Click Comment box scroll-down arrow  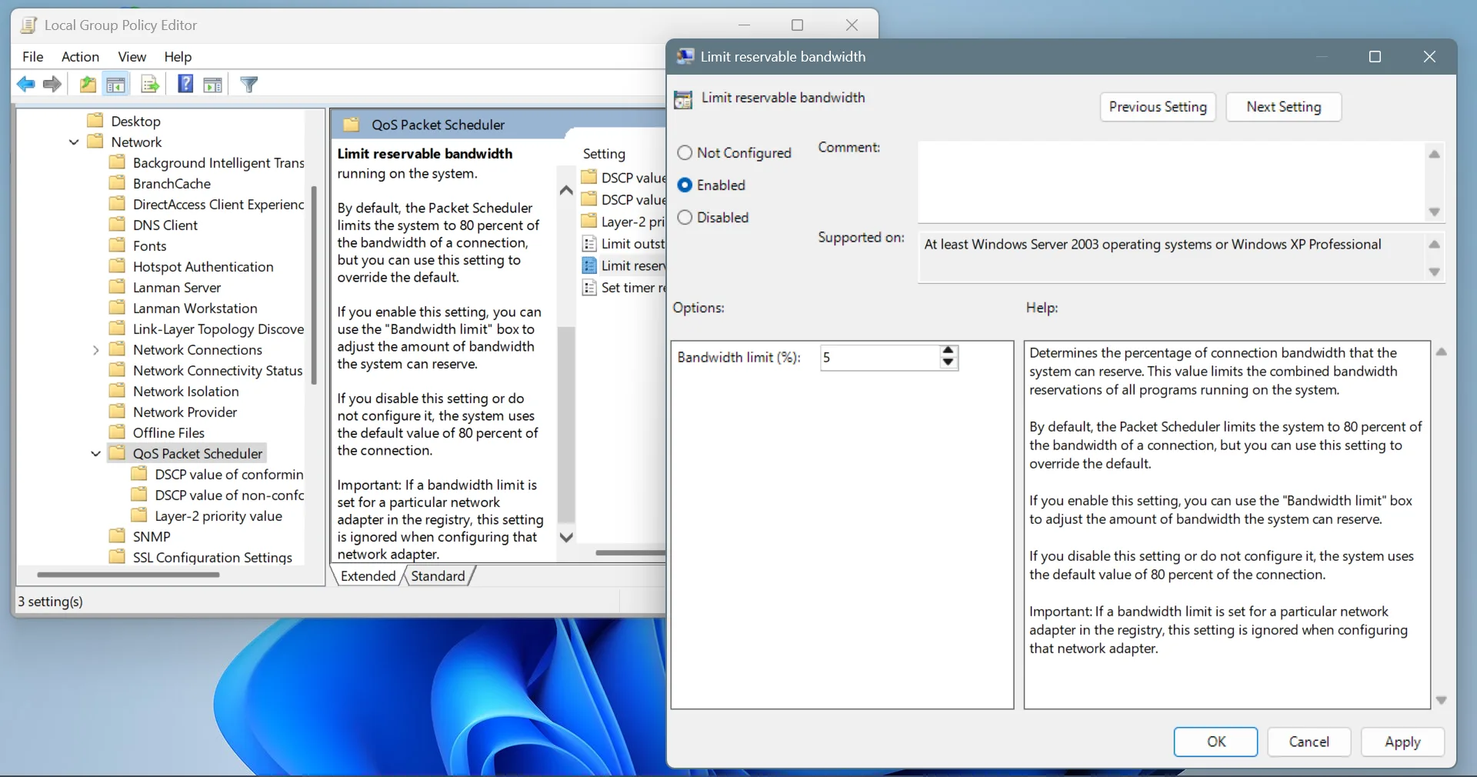1435,212
